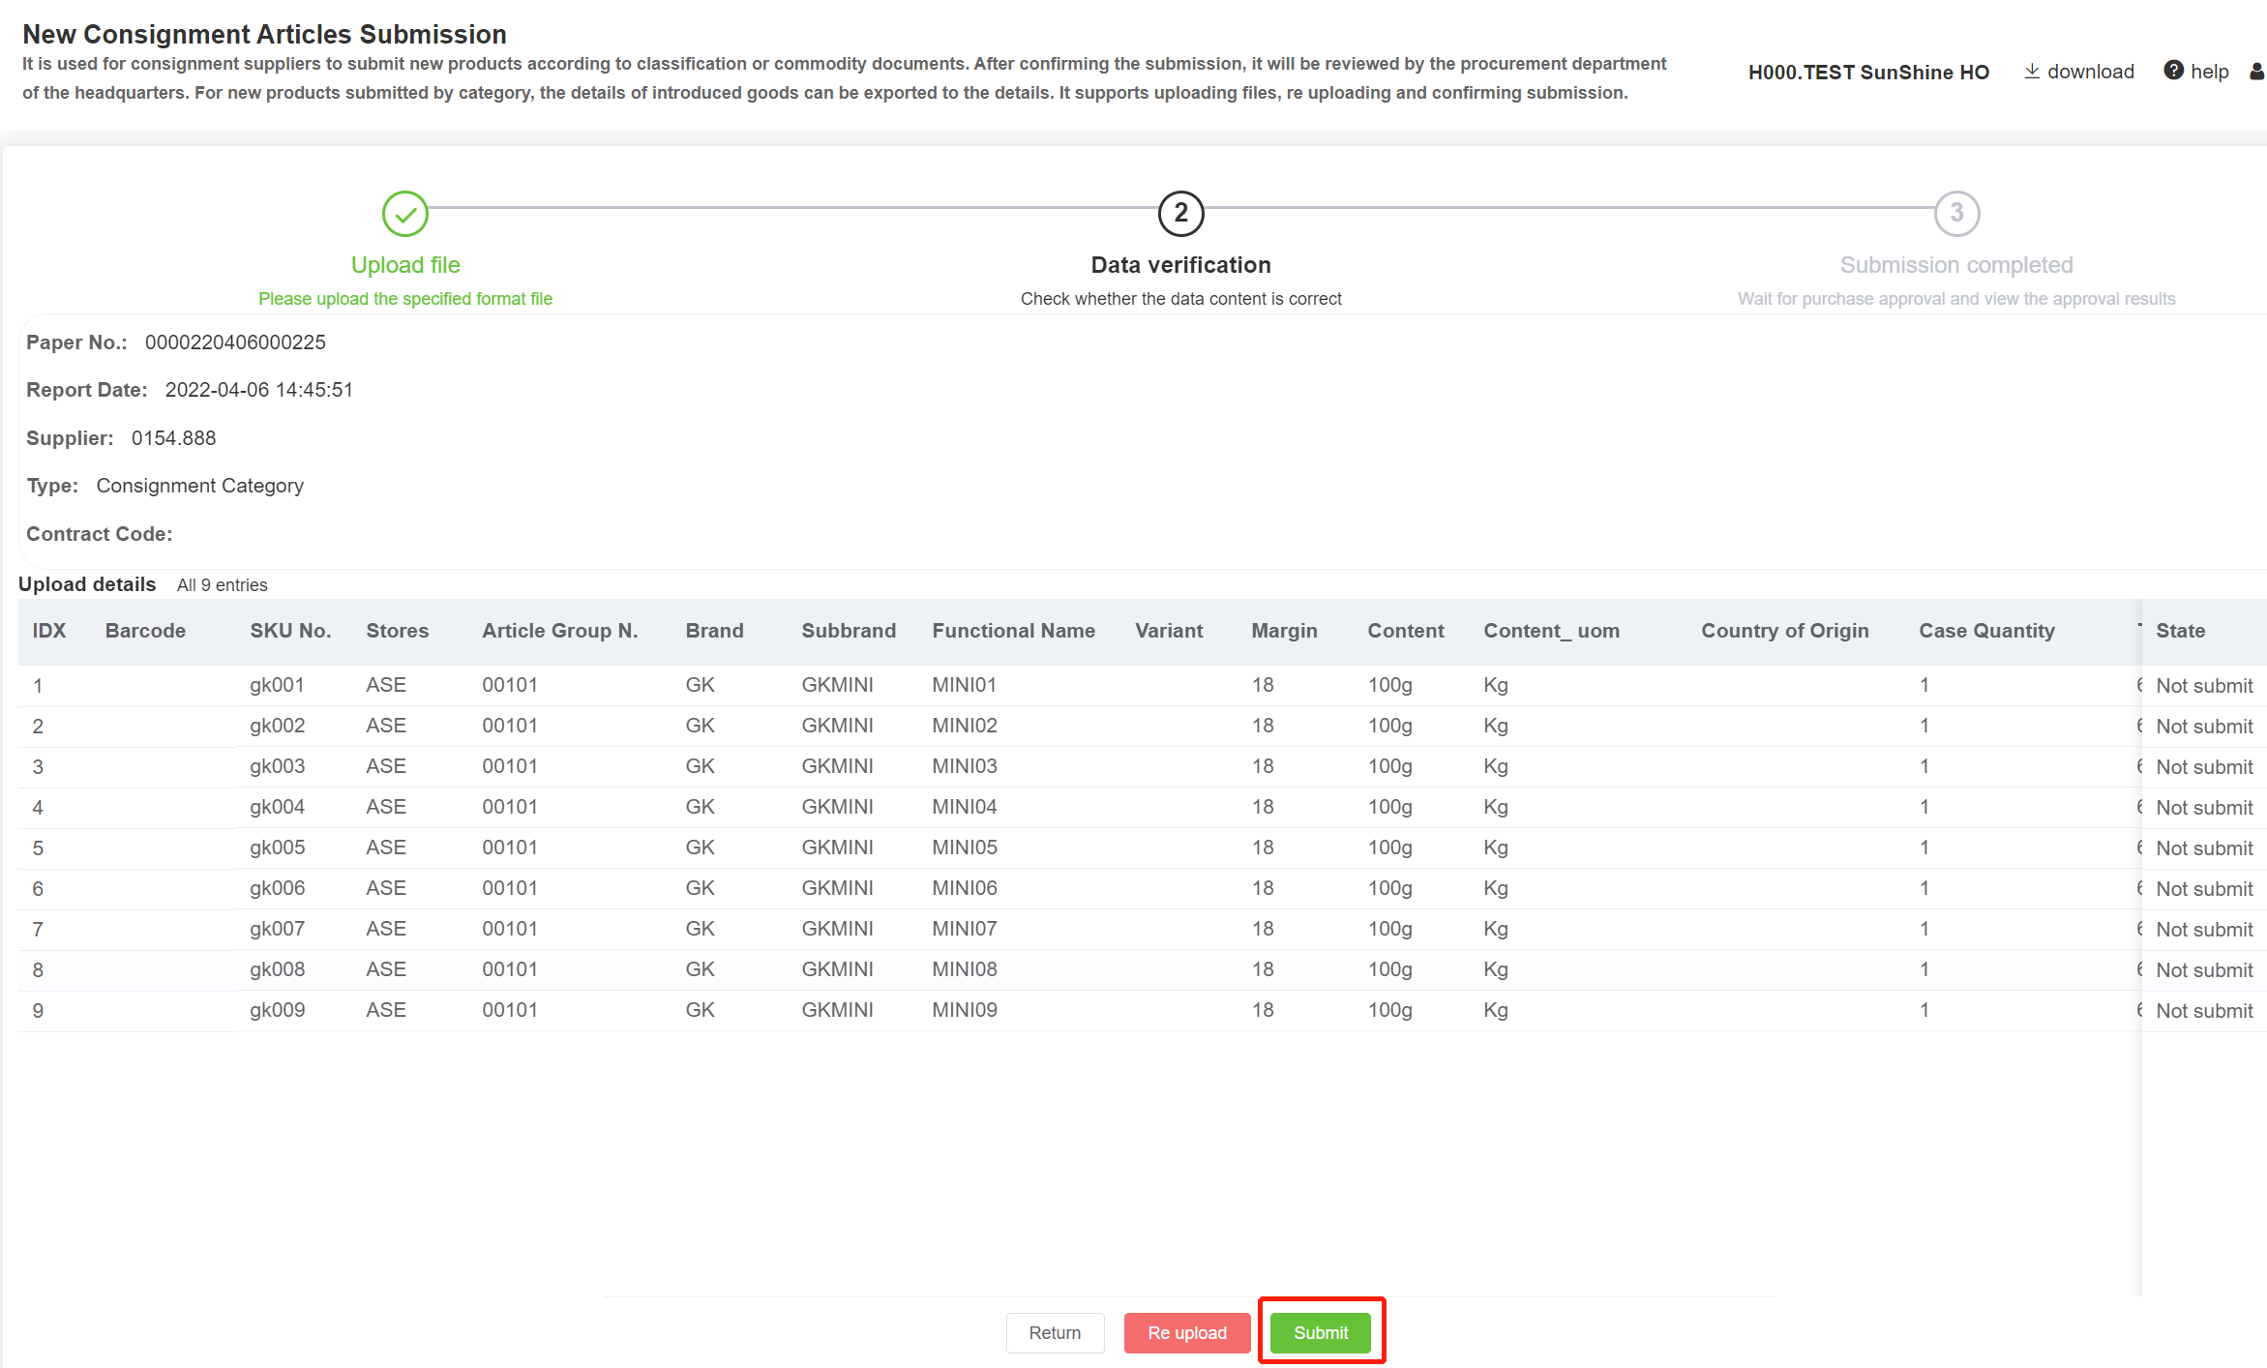
Task: Select table row with SKU gk001
Action: click(277, 685)
